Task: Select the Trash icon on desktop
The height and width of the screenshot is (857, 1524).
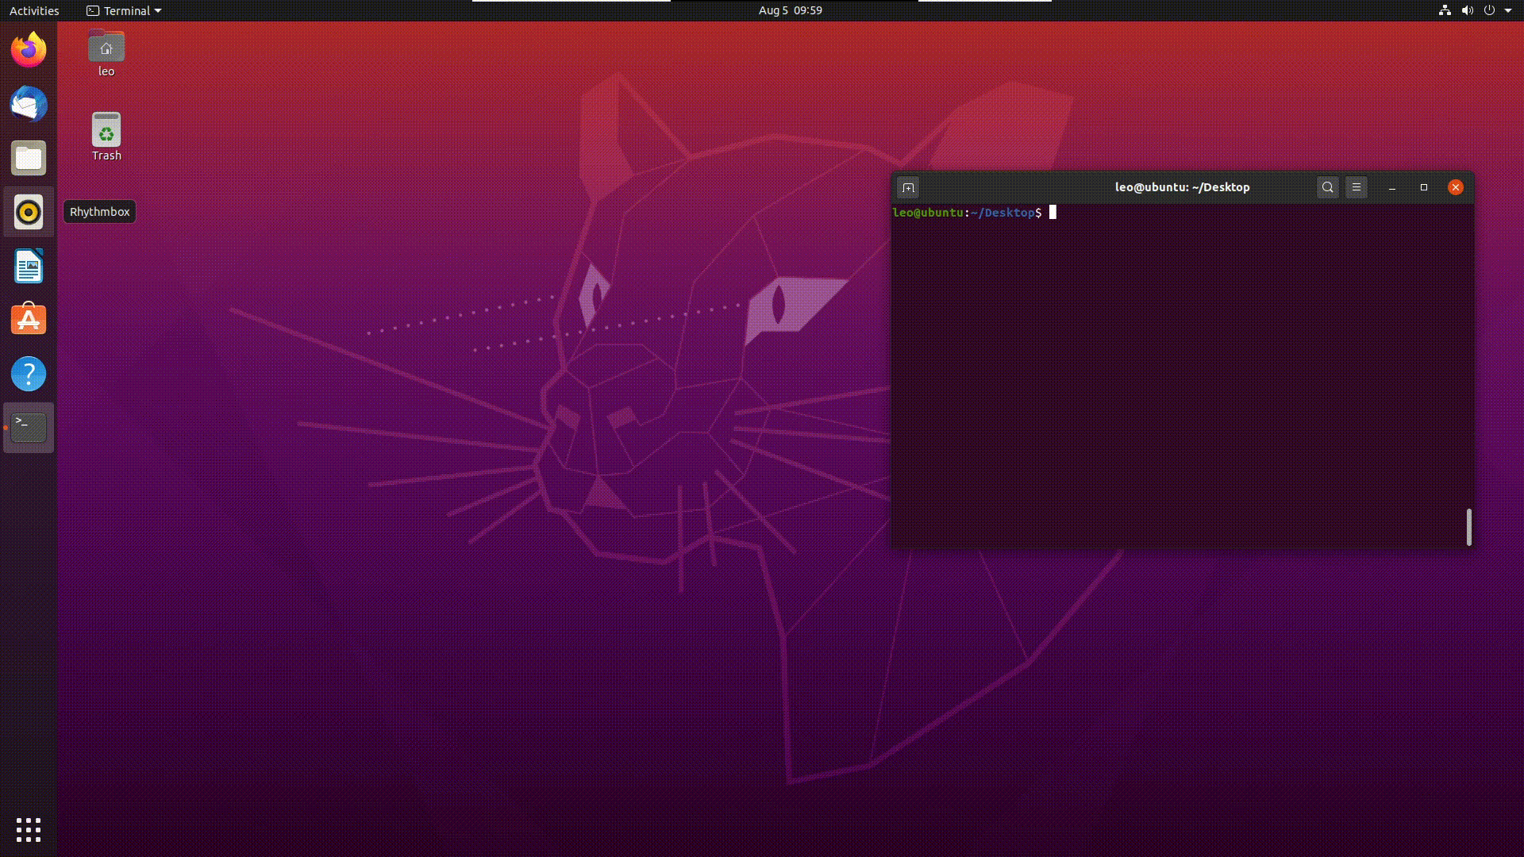Action: (x=106, y=136)
